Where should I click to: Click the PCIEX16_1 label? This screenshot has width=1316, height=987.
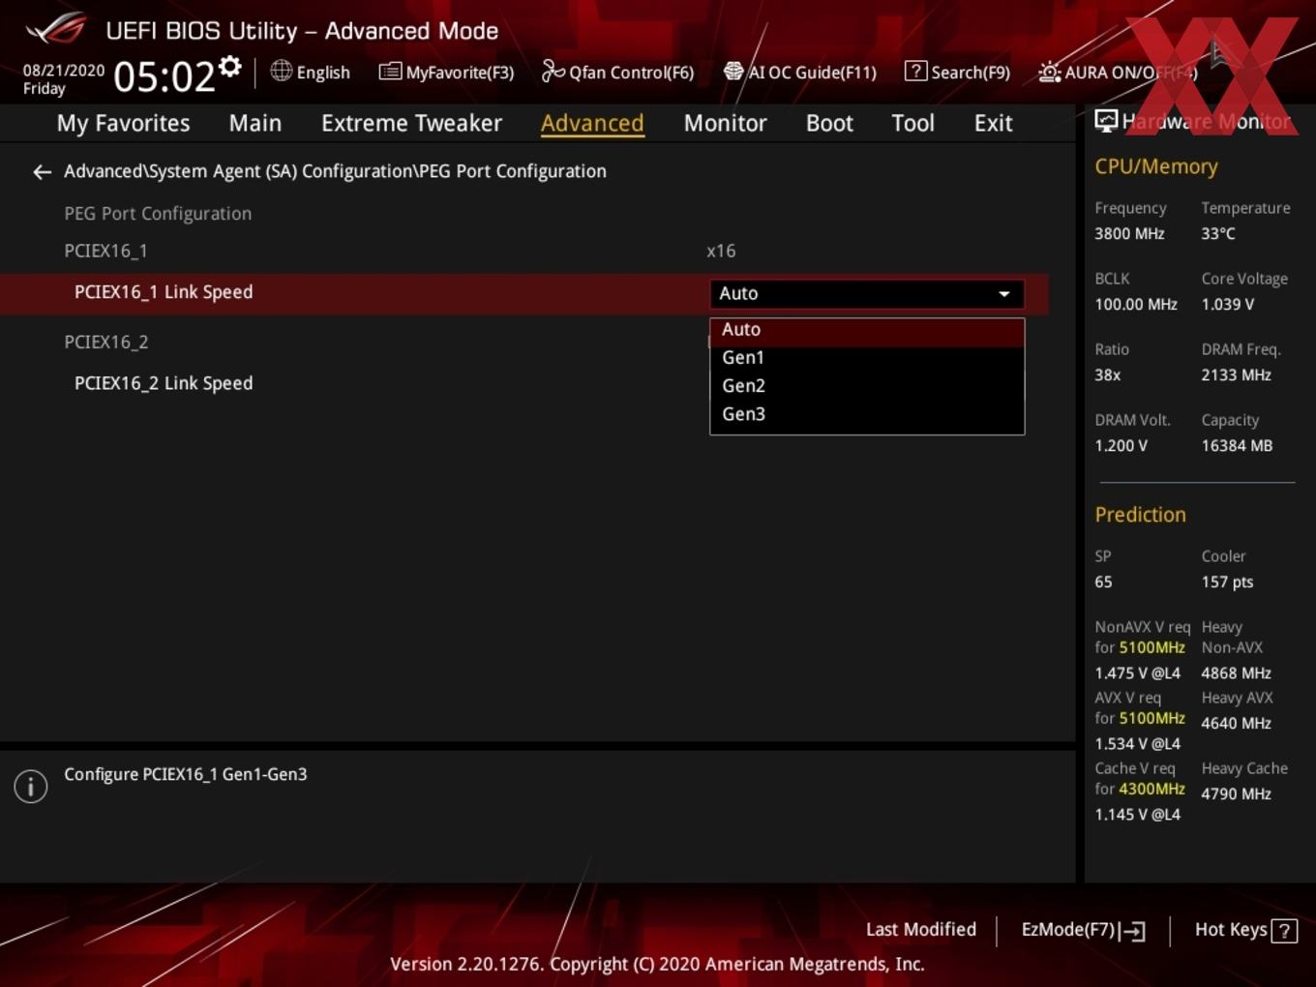click(105, 252)
